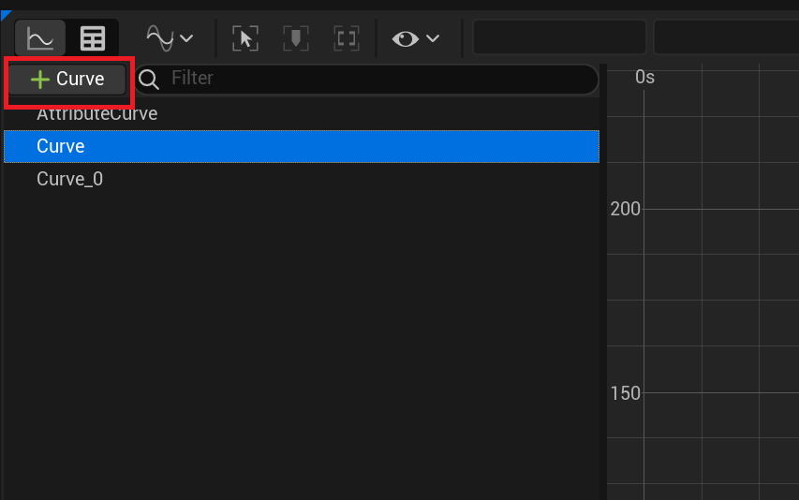Click the sine wave curve options icon

160,38
